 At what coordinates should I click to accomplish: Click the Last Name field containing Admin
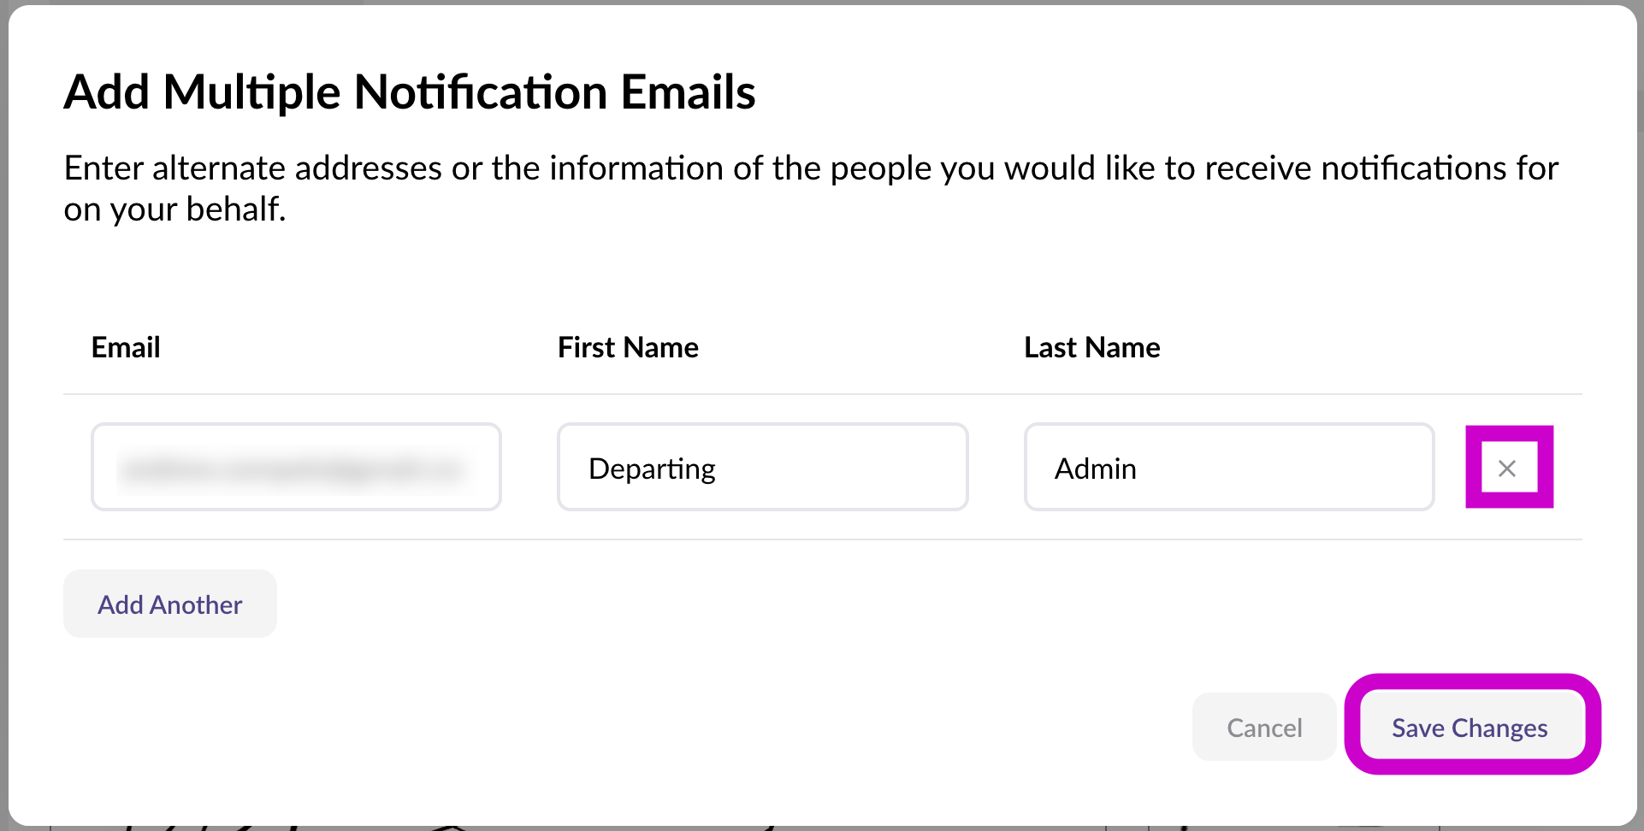coord(1228,468)
